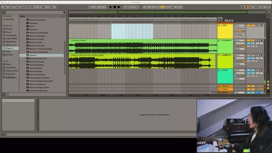The width and height of the screenshot is (272, 153).
Task: Select Ozone 8 Maximizer in plug-in list
Action: (37, 74)
